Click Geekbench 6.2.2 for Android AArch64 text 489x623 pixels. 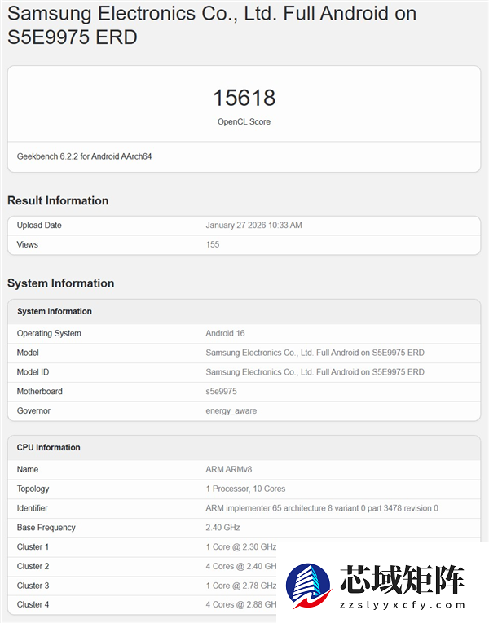pos(84,156)
